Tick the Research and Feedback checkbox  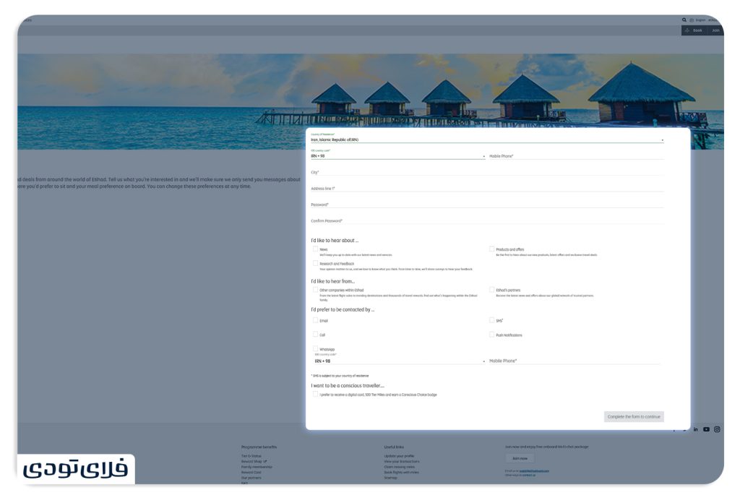[x=315, y=263]
